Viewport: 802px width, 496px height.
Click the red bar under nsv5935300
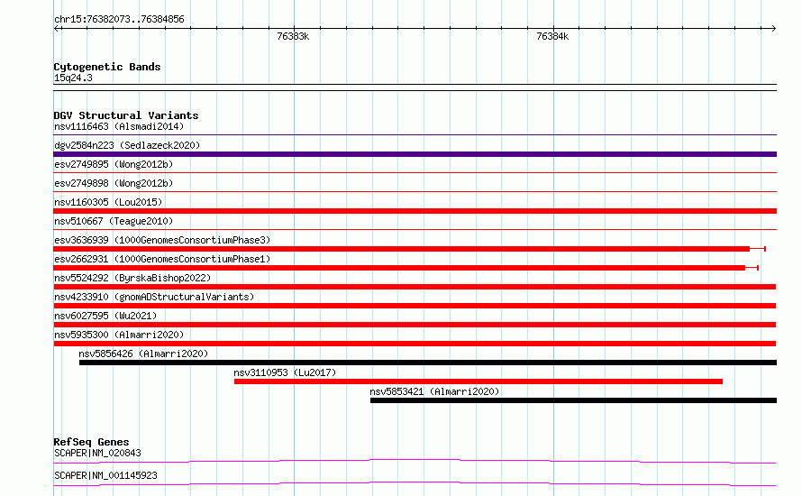point(415,344)
